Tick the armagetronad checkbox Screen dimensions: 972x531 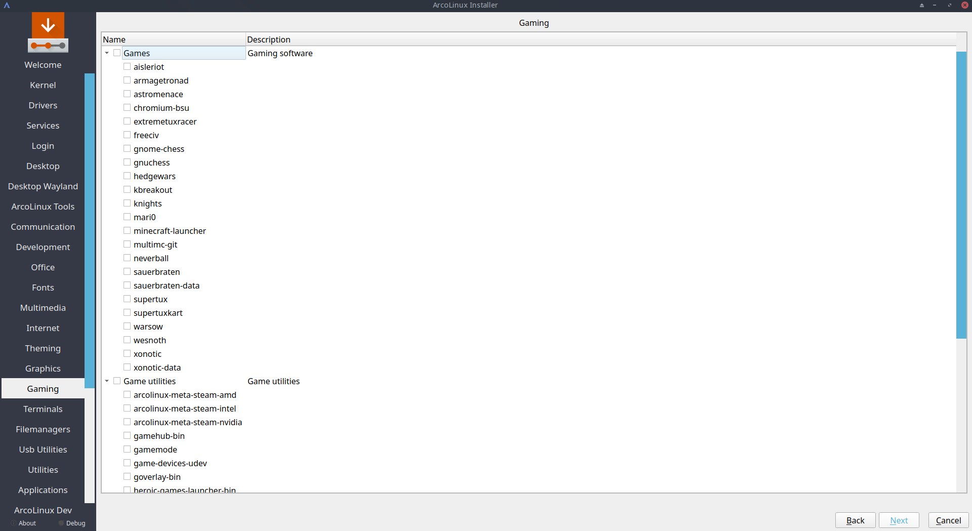[x=127, y=80]
